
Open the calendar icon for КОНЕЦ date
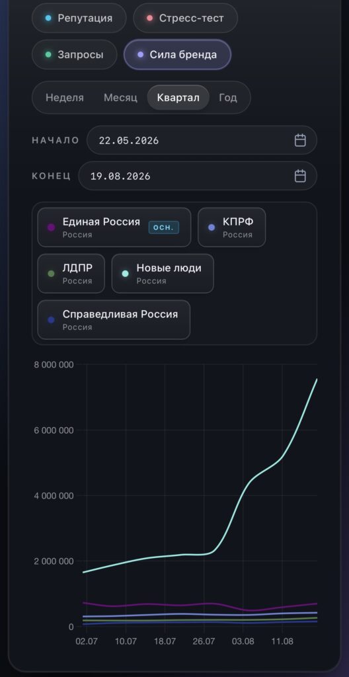[x=300, y=176]
